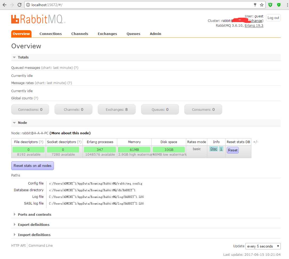Click the 61MB memory bar
Image resolution: width=289 pixels, height=259 pixels.
pyautogui.click(x=134, y=150)
